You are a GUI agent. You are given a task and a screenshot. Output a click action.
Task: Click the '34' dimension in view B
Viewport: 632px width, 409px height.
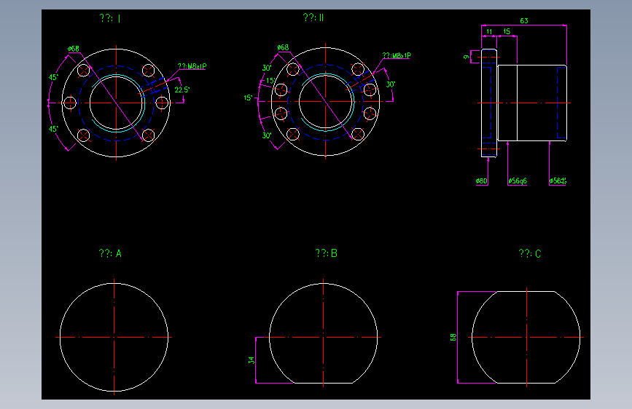251,360
